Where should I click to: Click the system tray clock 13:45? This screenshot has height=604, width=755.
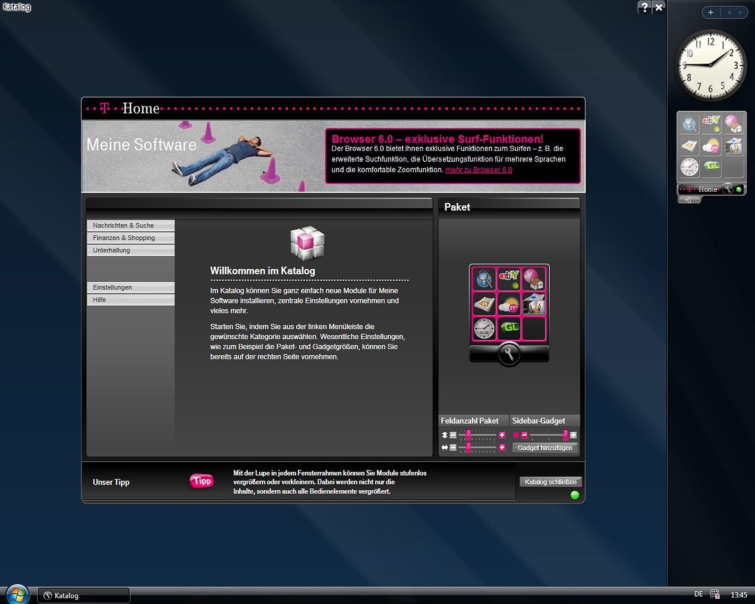tap(739, 595)
